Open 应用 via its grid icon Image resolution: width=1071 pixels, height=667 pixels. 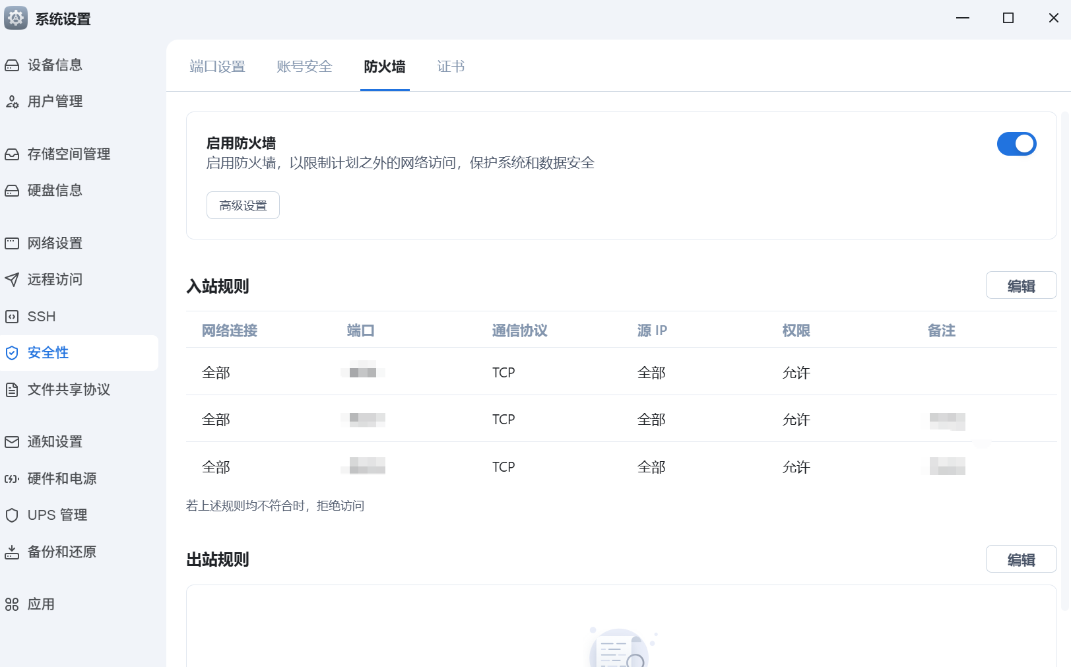click(12, 604)
